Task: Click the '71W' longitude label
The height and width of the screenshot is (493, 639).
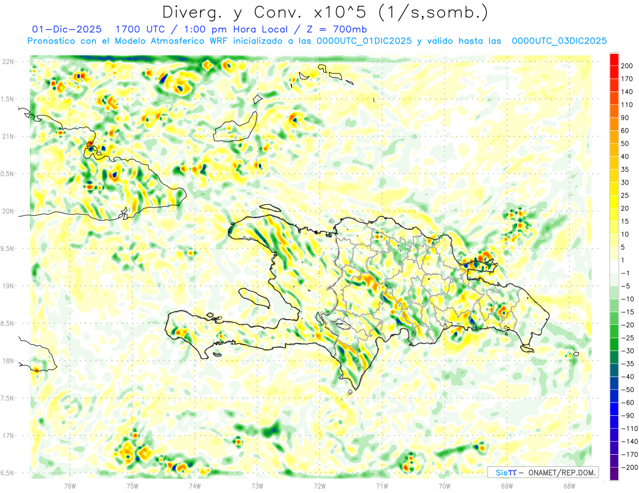Action: coord(382,486)
